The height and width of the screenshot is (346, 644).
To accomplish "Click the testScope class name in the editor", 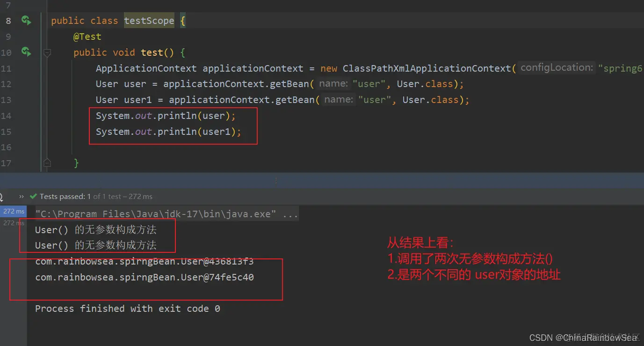I will [149, 21].
